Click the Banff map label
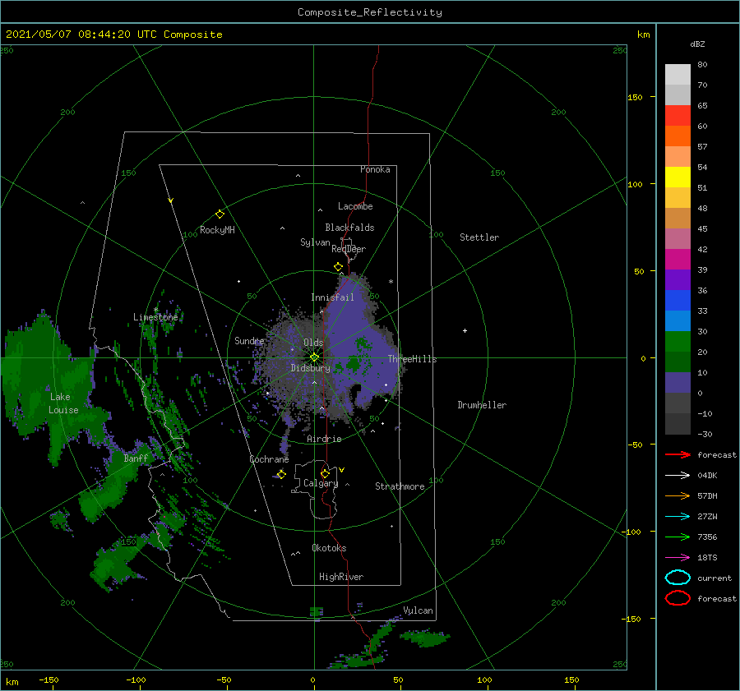This screenshot has width=740, height=691. pyautogui.click(x=136, y=458)
